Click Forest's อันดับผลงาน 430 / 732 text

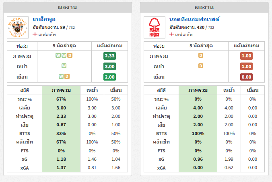tap(192, 28)
